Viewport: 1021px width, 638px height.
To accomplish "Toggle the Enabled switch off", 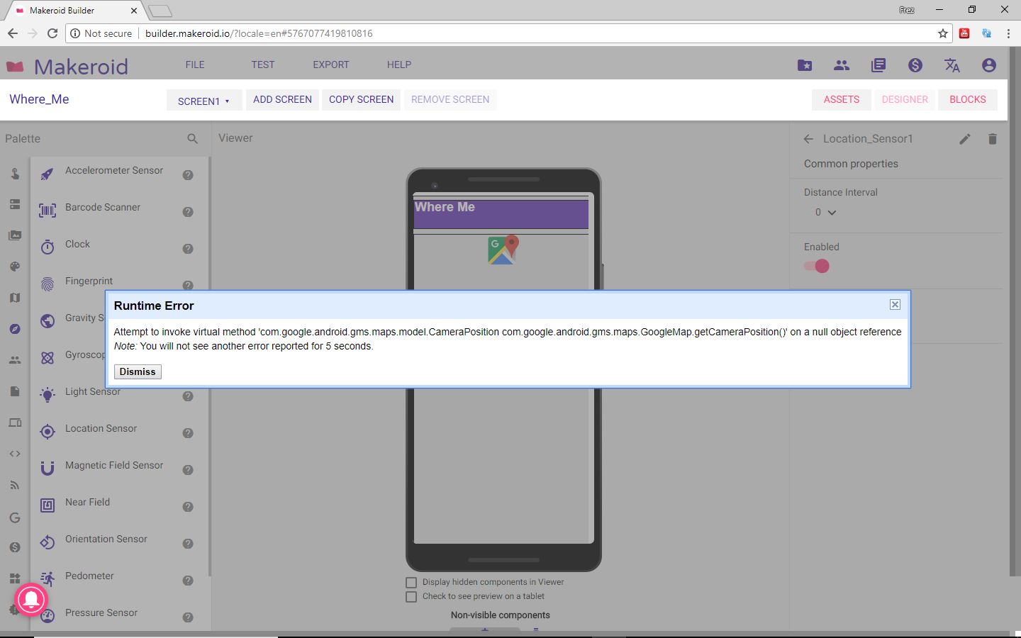I will (817, 266).
